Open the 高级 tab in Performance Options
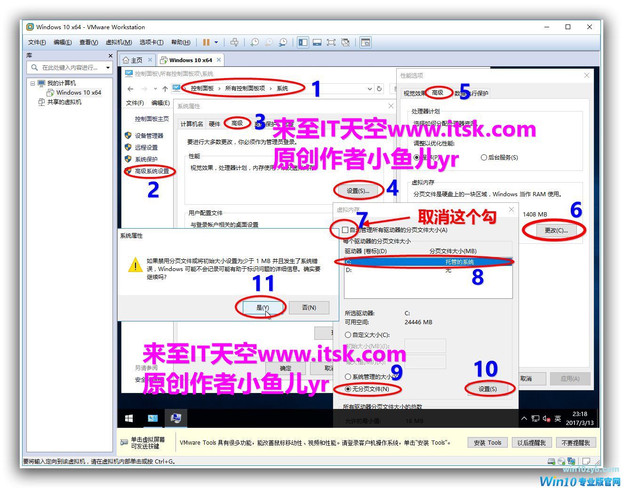 [x=438, y=93]
